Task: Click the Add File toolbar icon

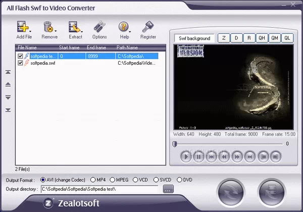Action: pyautogui.click(x=23, y=26)
